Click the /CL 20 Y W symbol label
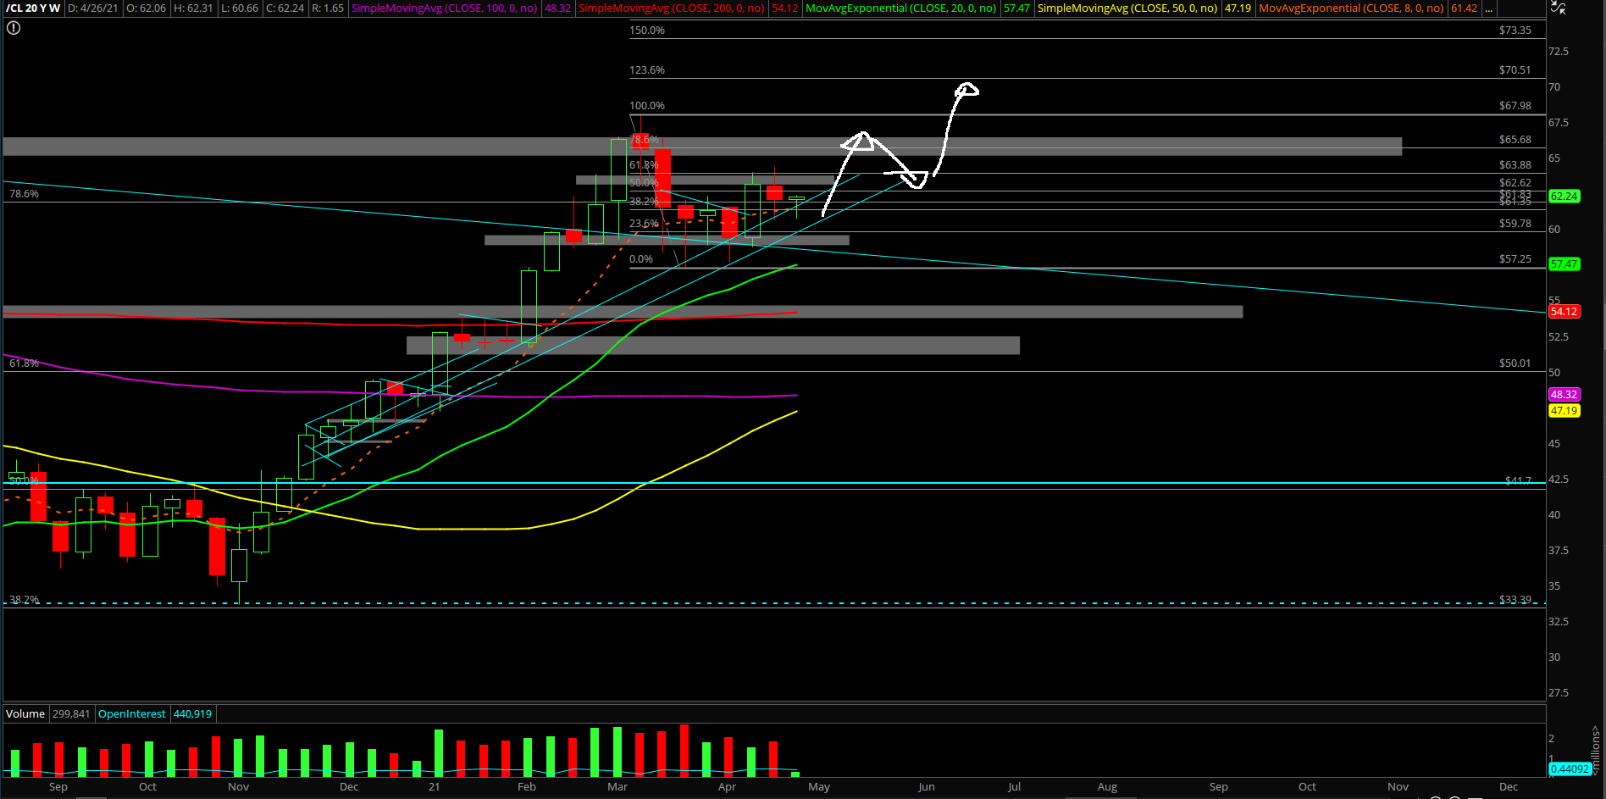 33,8
